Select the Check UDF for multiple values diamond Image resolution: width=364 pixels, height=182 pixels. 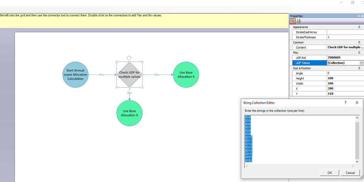pos(129,75)
